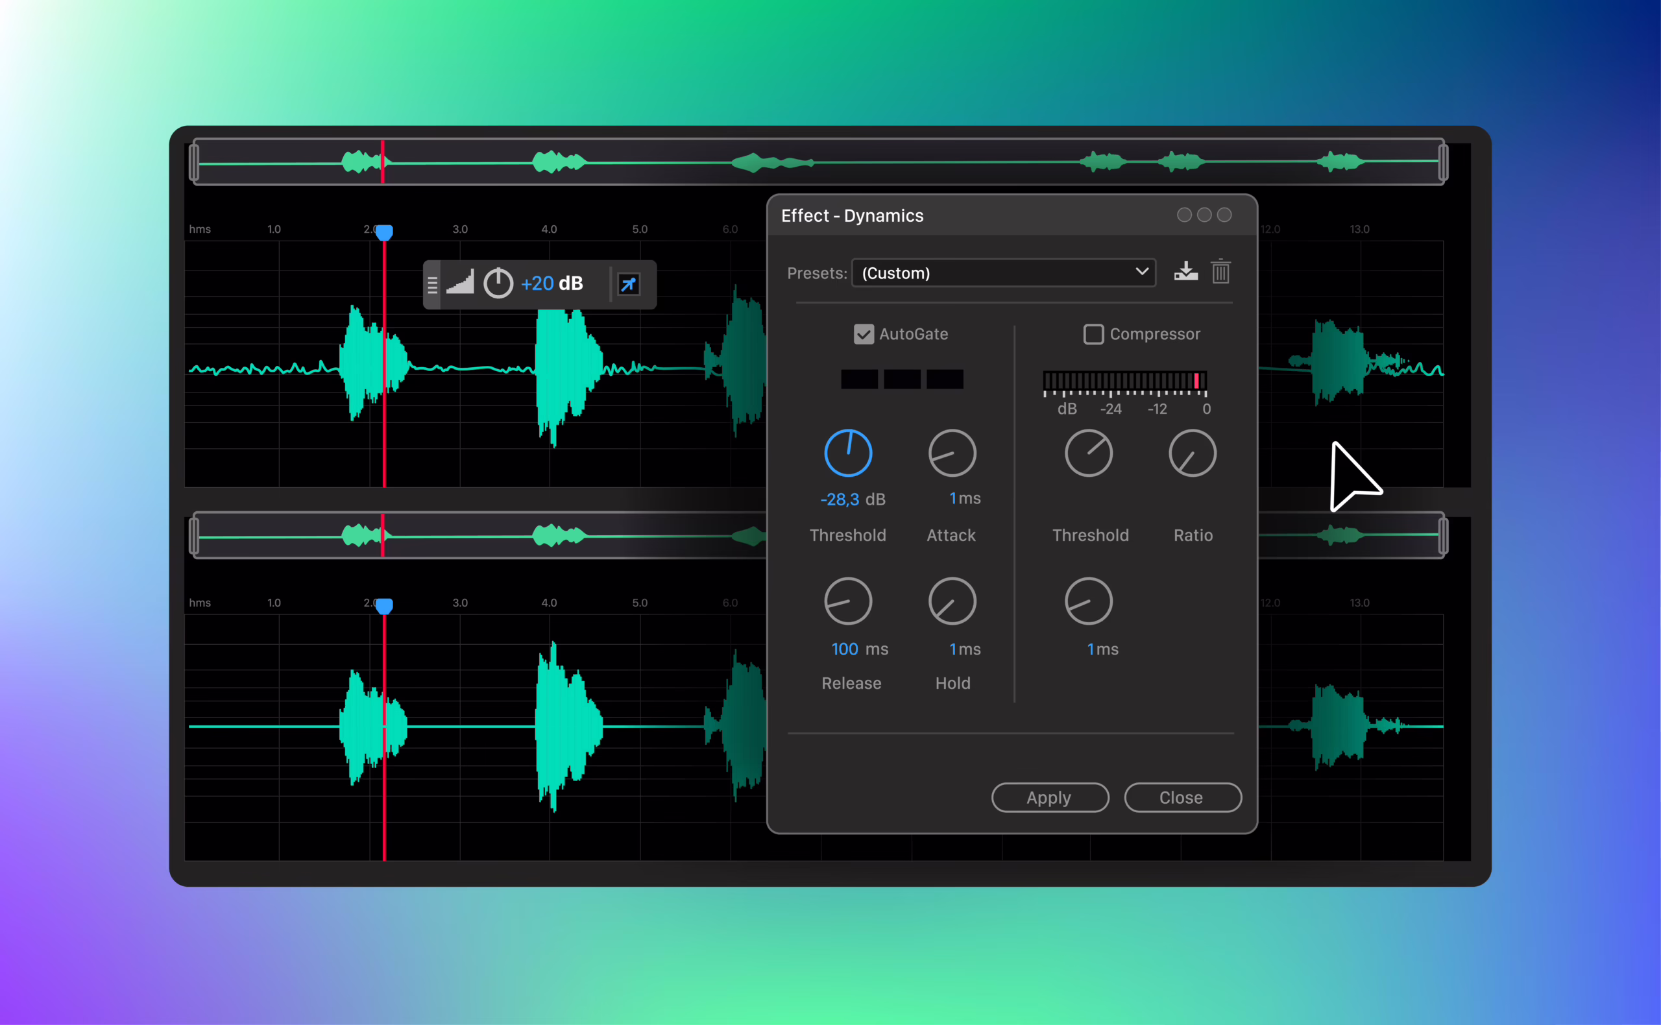The width and height of the screenshot is (1661, 1025).
Task: Click the AutoGate Release knob
Action: 847,601
